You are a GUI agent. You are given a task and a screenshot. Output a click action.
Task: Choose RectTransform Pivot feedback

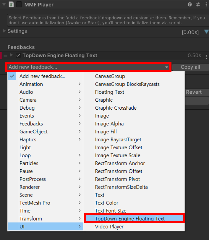(x=134, y=179)
